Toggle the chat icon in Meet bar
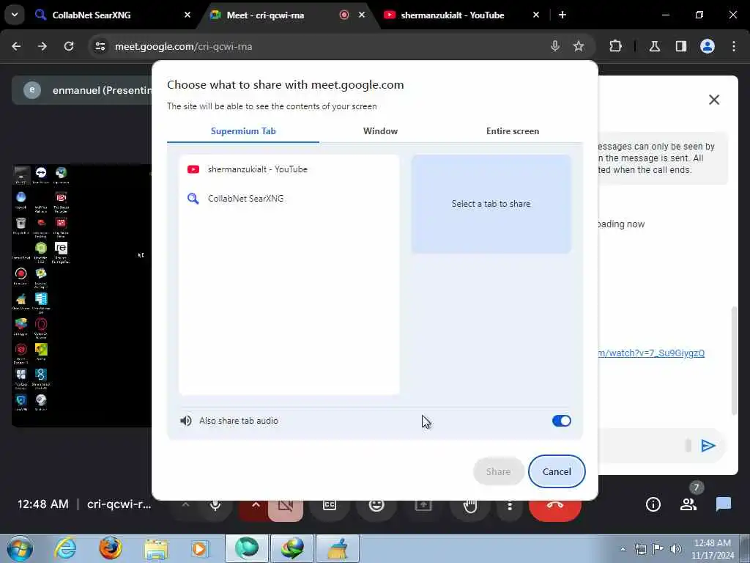750x563 pixels. tap(723, 504)
